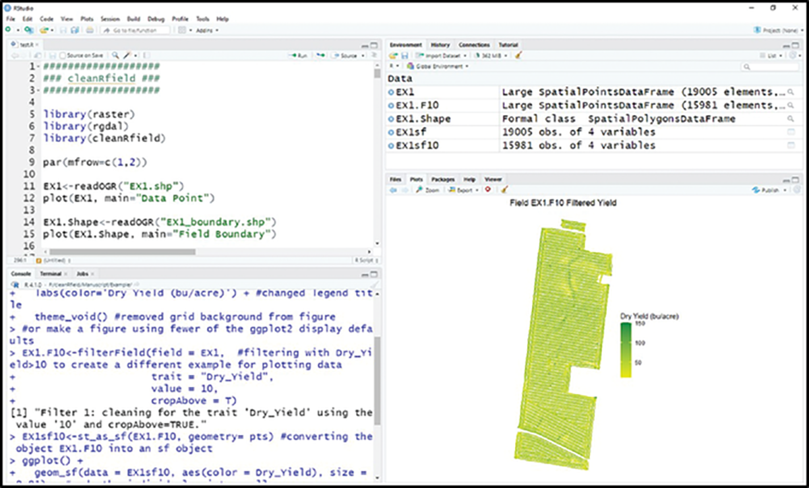Remove current plot with the red X icon
This screenshot has width=809, height=488.
[x=487, y=189]
